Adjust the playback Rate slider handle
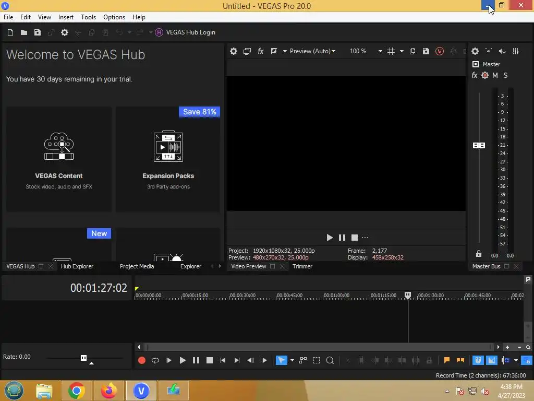Viewport: 534px width, 401px height. pos(84,358)
